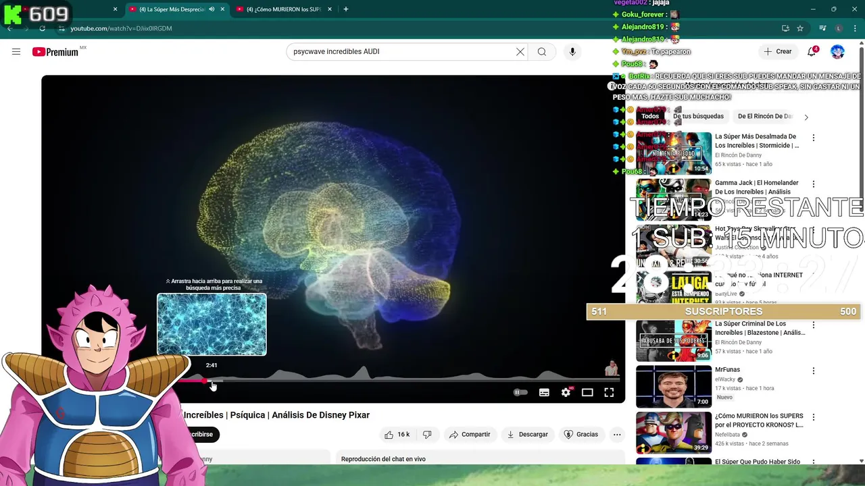The width and height of the screenshot is (865, 486).
Task: Click the video title Psíquica Análisis De Disney Pixar
Action: pyautogui.click(x=276, y=415)
